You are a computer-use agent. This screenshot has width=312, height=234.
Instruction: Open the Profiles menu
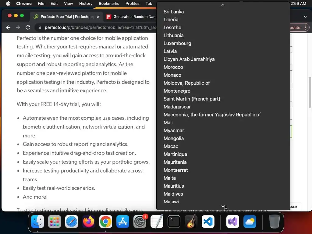pyautogui.click(x=132, y=3)
